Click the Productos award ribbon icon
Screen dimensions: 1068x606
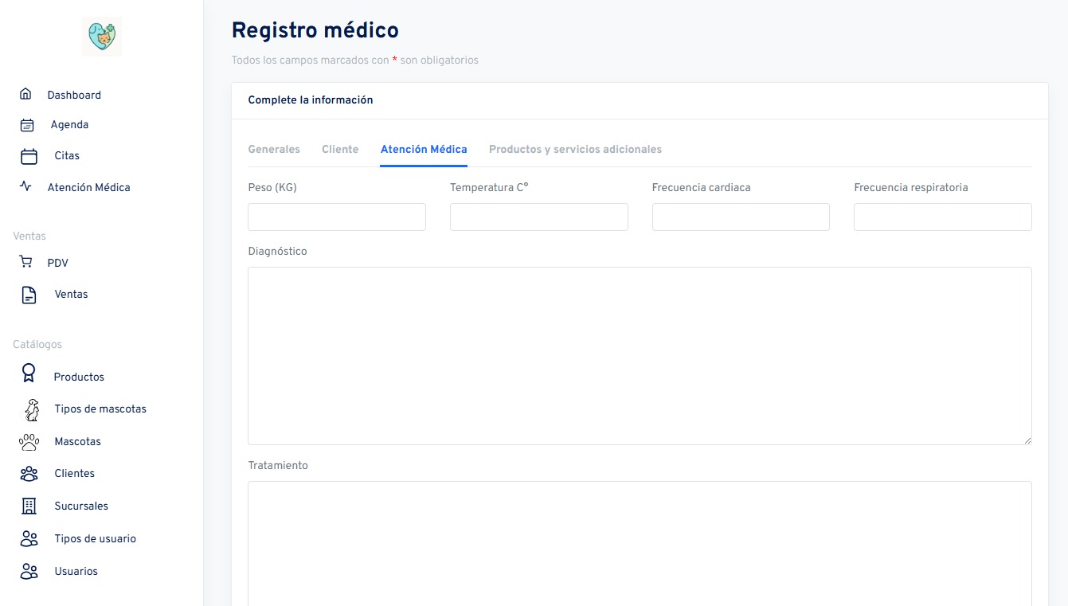pos(29,373)
